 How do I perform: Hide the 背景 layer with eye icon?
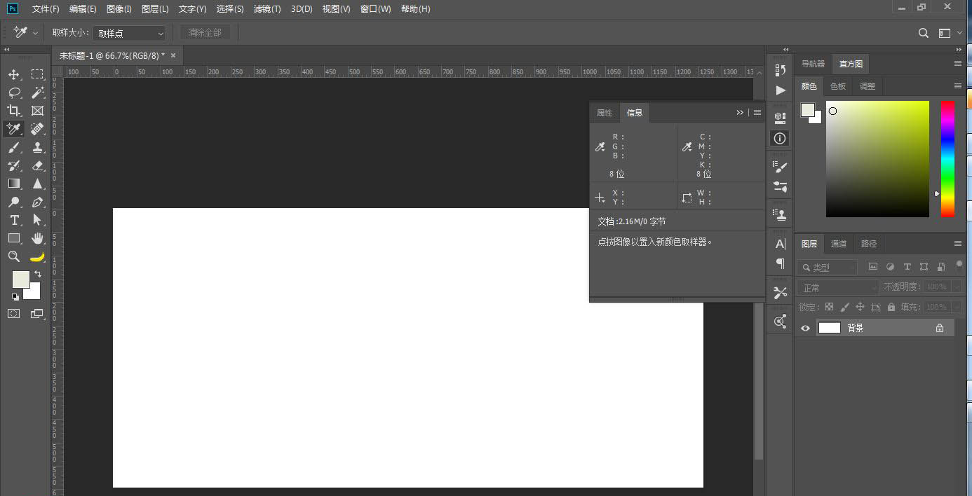pyautogui.click(x=805, y=328)
